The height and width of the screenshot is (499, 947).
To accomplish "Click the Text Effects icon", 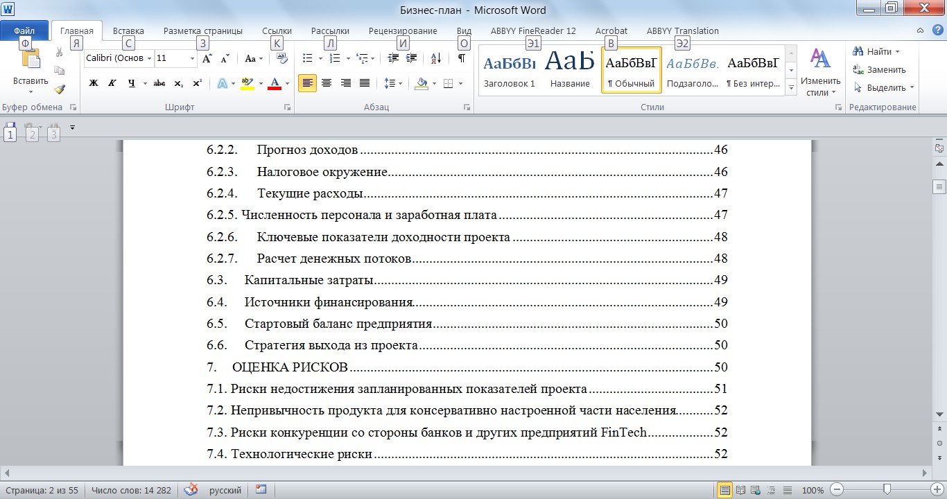I will 223,83.
